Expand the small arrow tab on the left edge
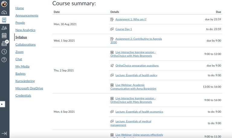 2,104
